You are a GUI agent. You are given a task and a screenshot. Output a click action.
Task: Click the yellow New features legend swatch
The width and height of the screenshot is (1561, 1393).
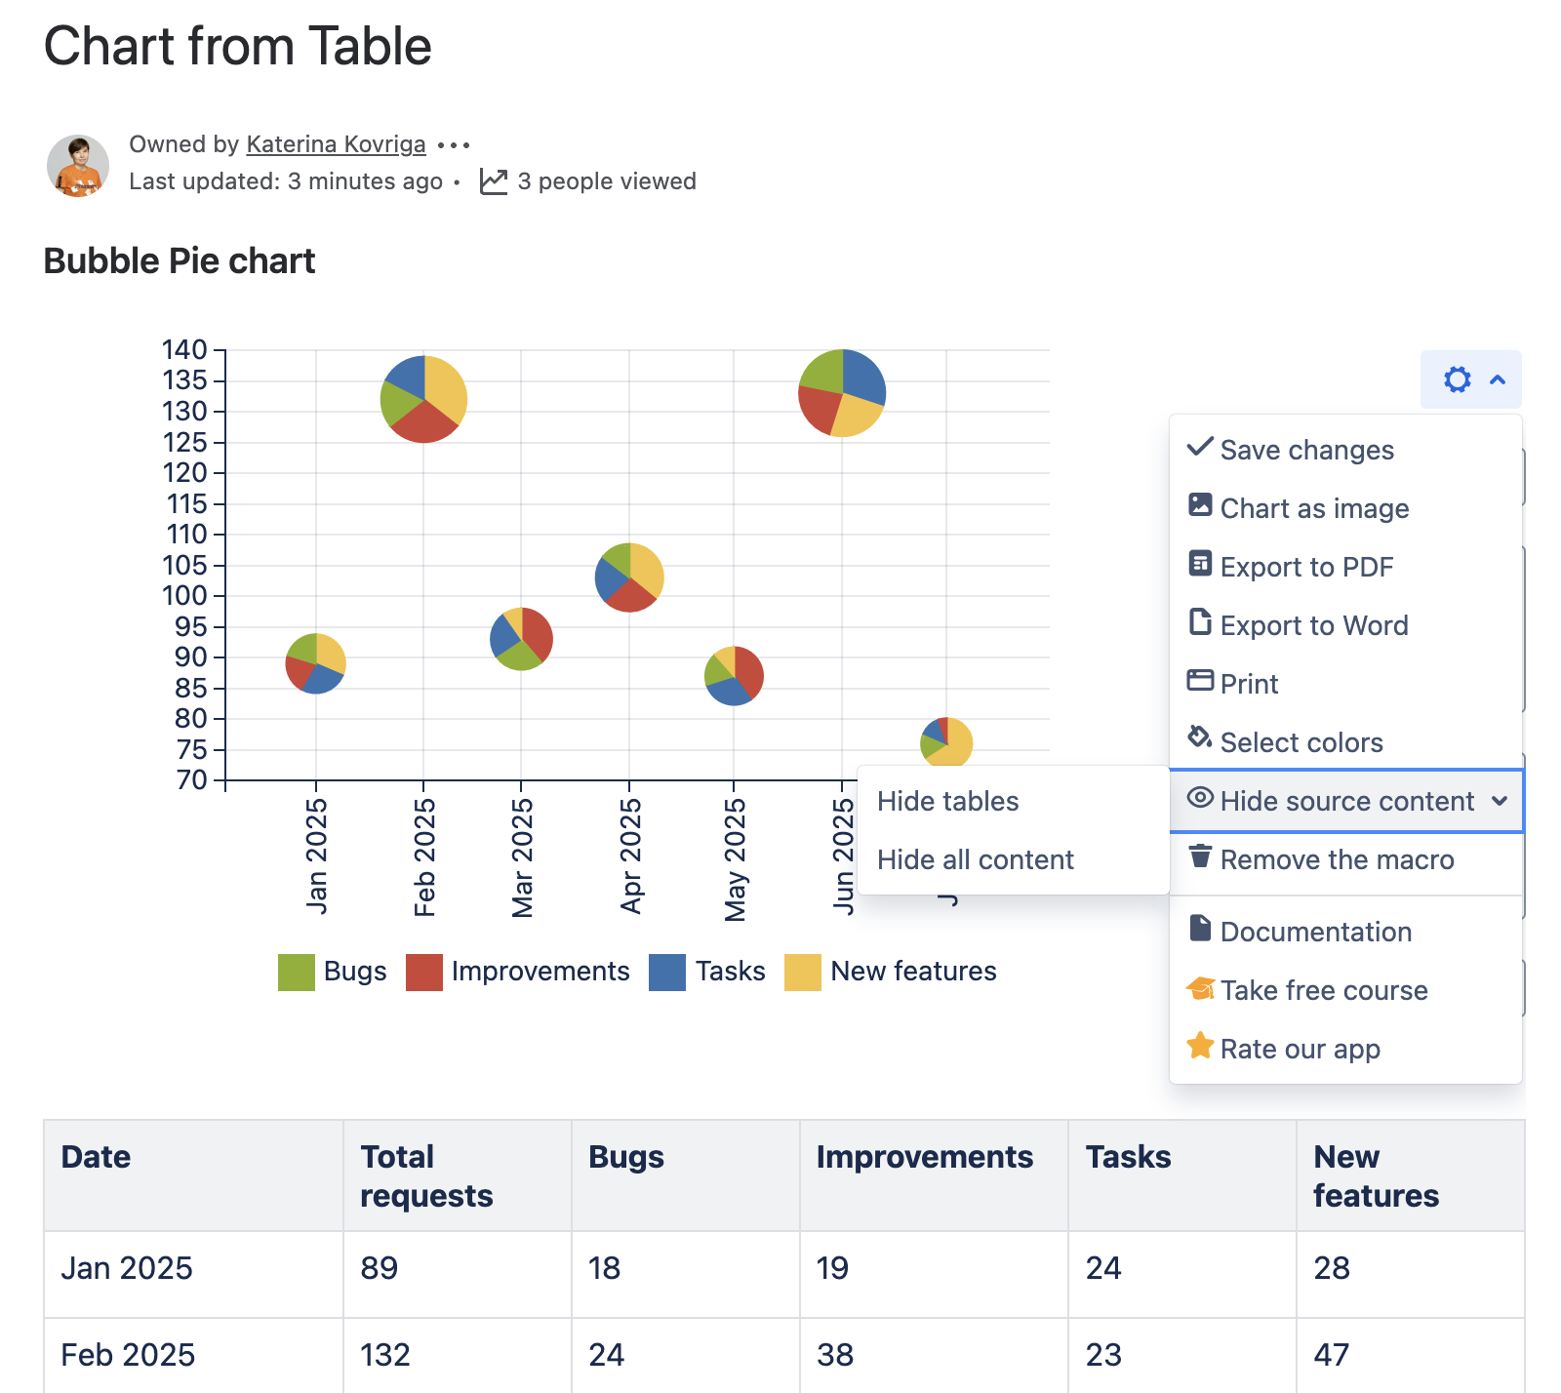[803, 972]
